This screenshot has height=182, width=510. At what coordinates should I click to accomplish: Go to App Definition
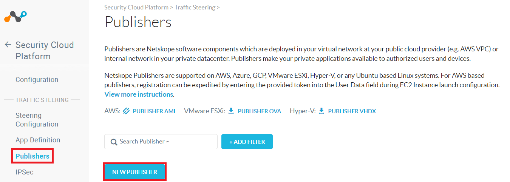38,140
